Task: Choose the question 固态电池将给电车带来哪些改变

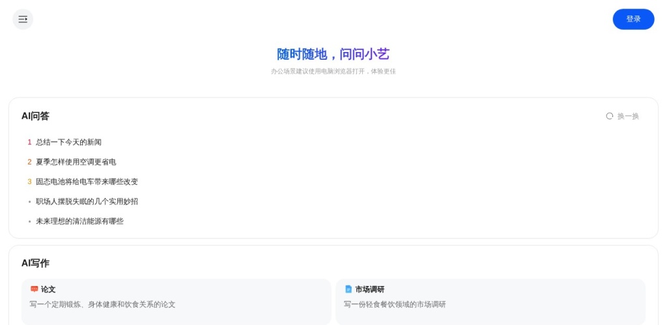Action: click(x=87, y=182)
